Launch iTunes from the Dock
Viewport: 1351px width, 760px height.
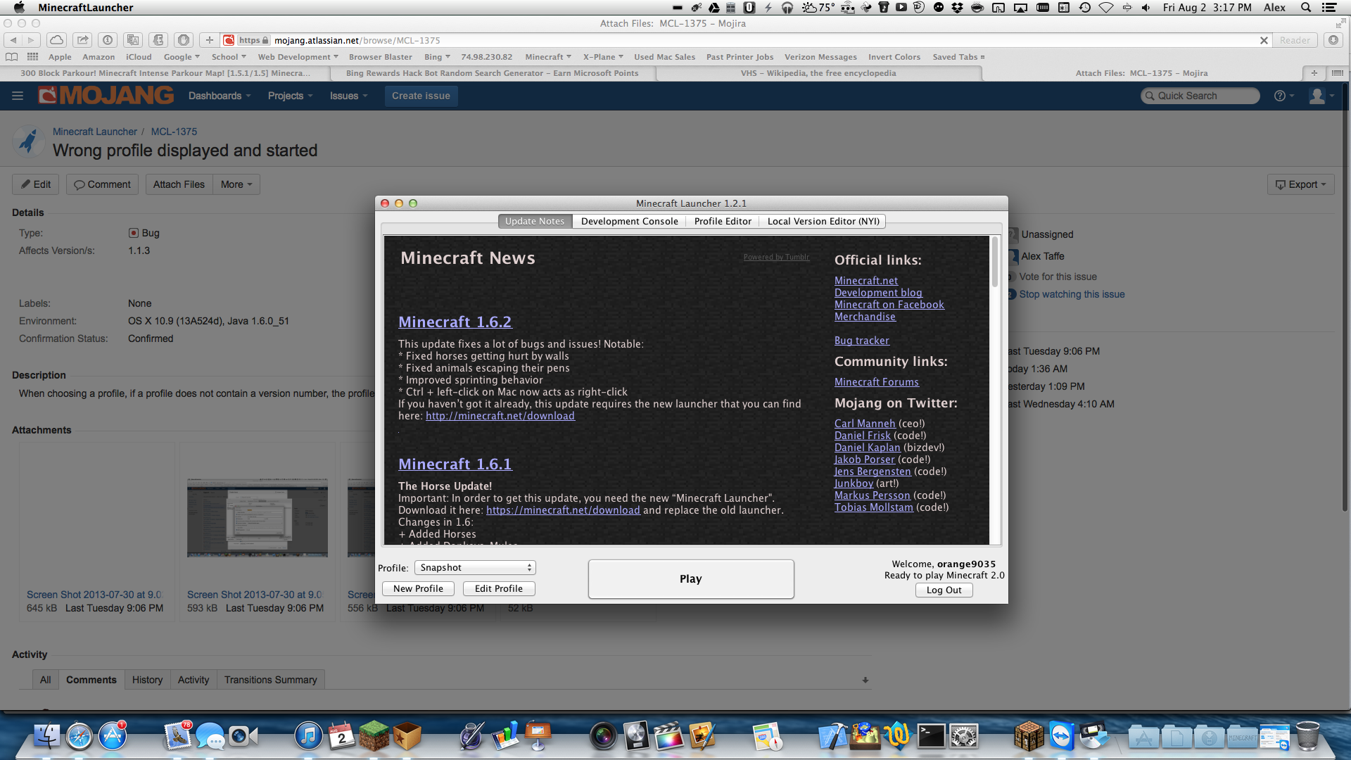click(x=307, y=736)
